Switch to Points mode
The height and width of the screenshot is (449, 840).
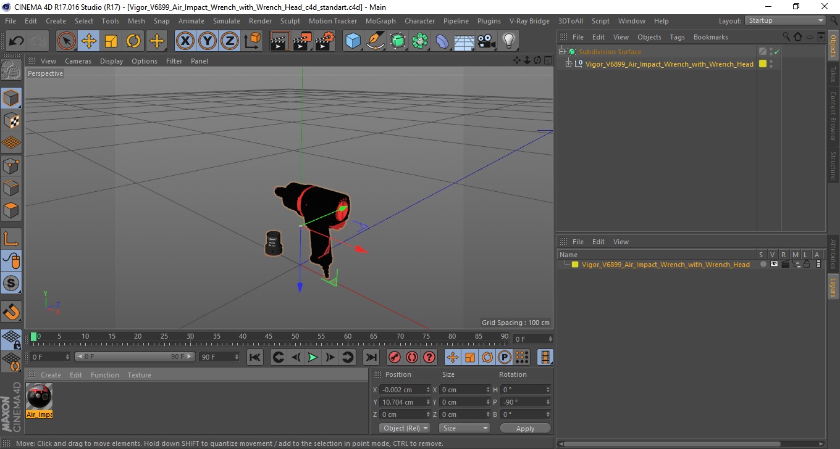pos(11,165)
